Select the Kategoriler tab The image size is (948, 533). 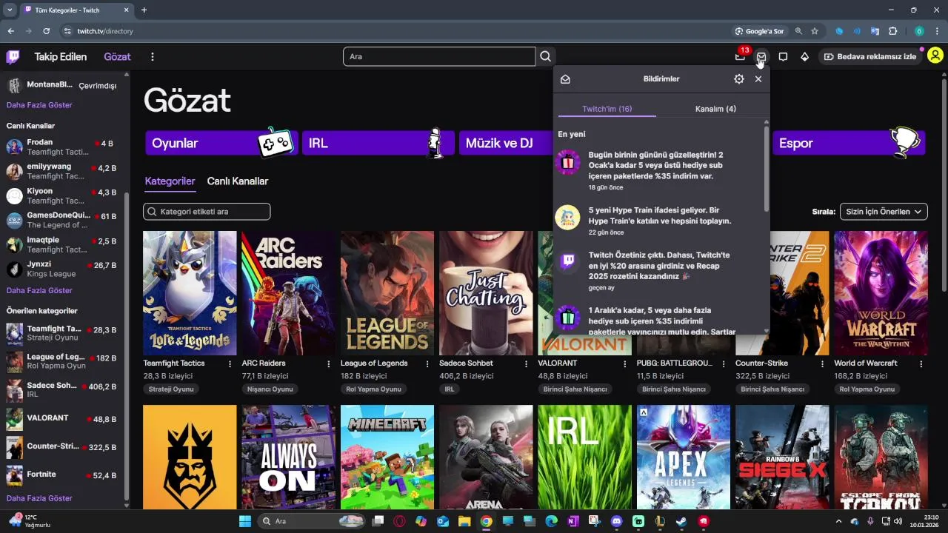click(x=170, y=181)
